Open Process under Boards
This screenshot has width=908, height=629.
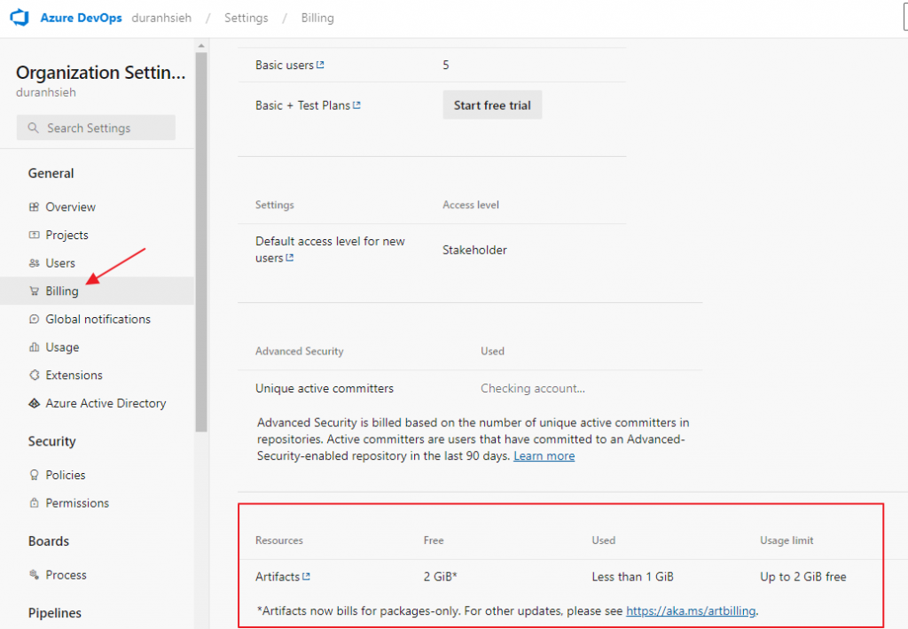tap(66, 575)
